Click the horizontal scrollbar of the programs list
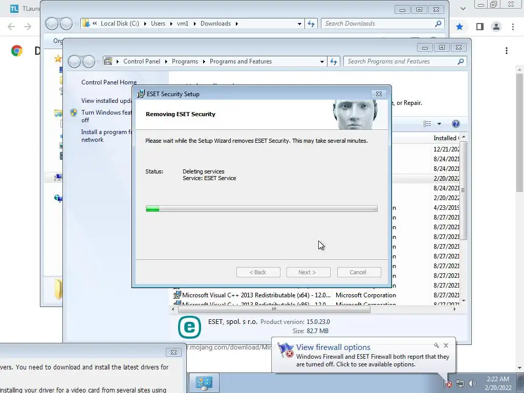This screenshot has height=393, width=524. (274, 310)
